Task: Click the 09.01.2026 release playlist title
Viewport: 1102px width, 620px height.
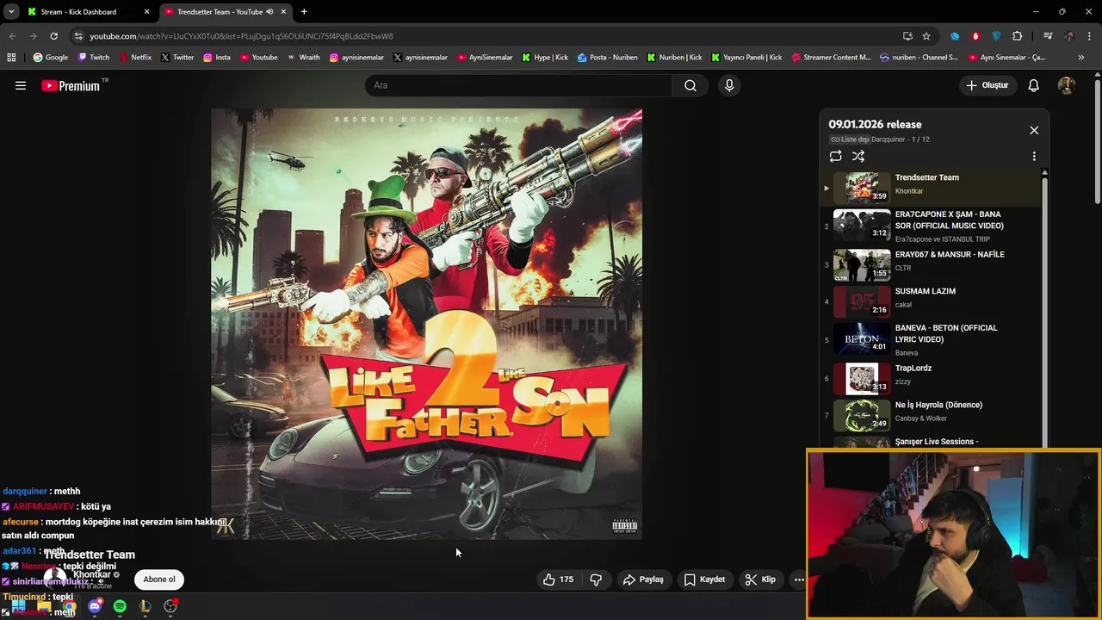Action: coord(875,124)
